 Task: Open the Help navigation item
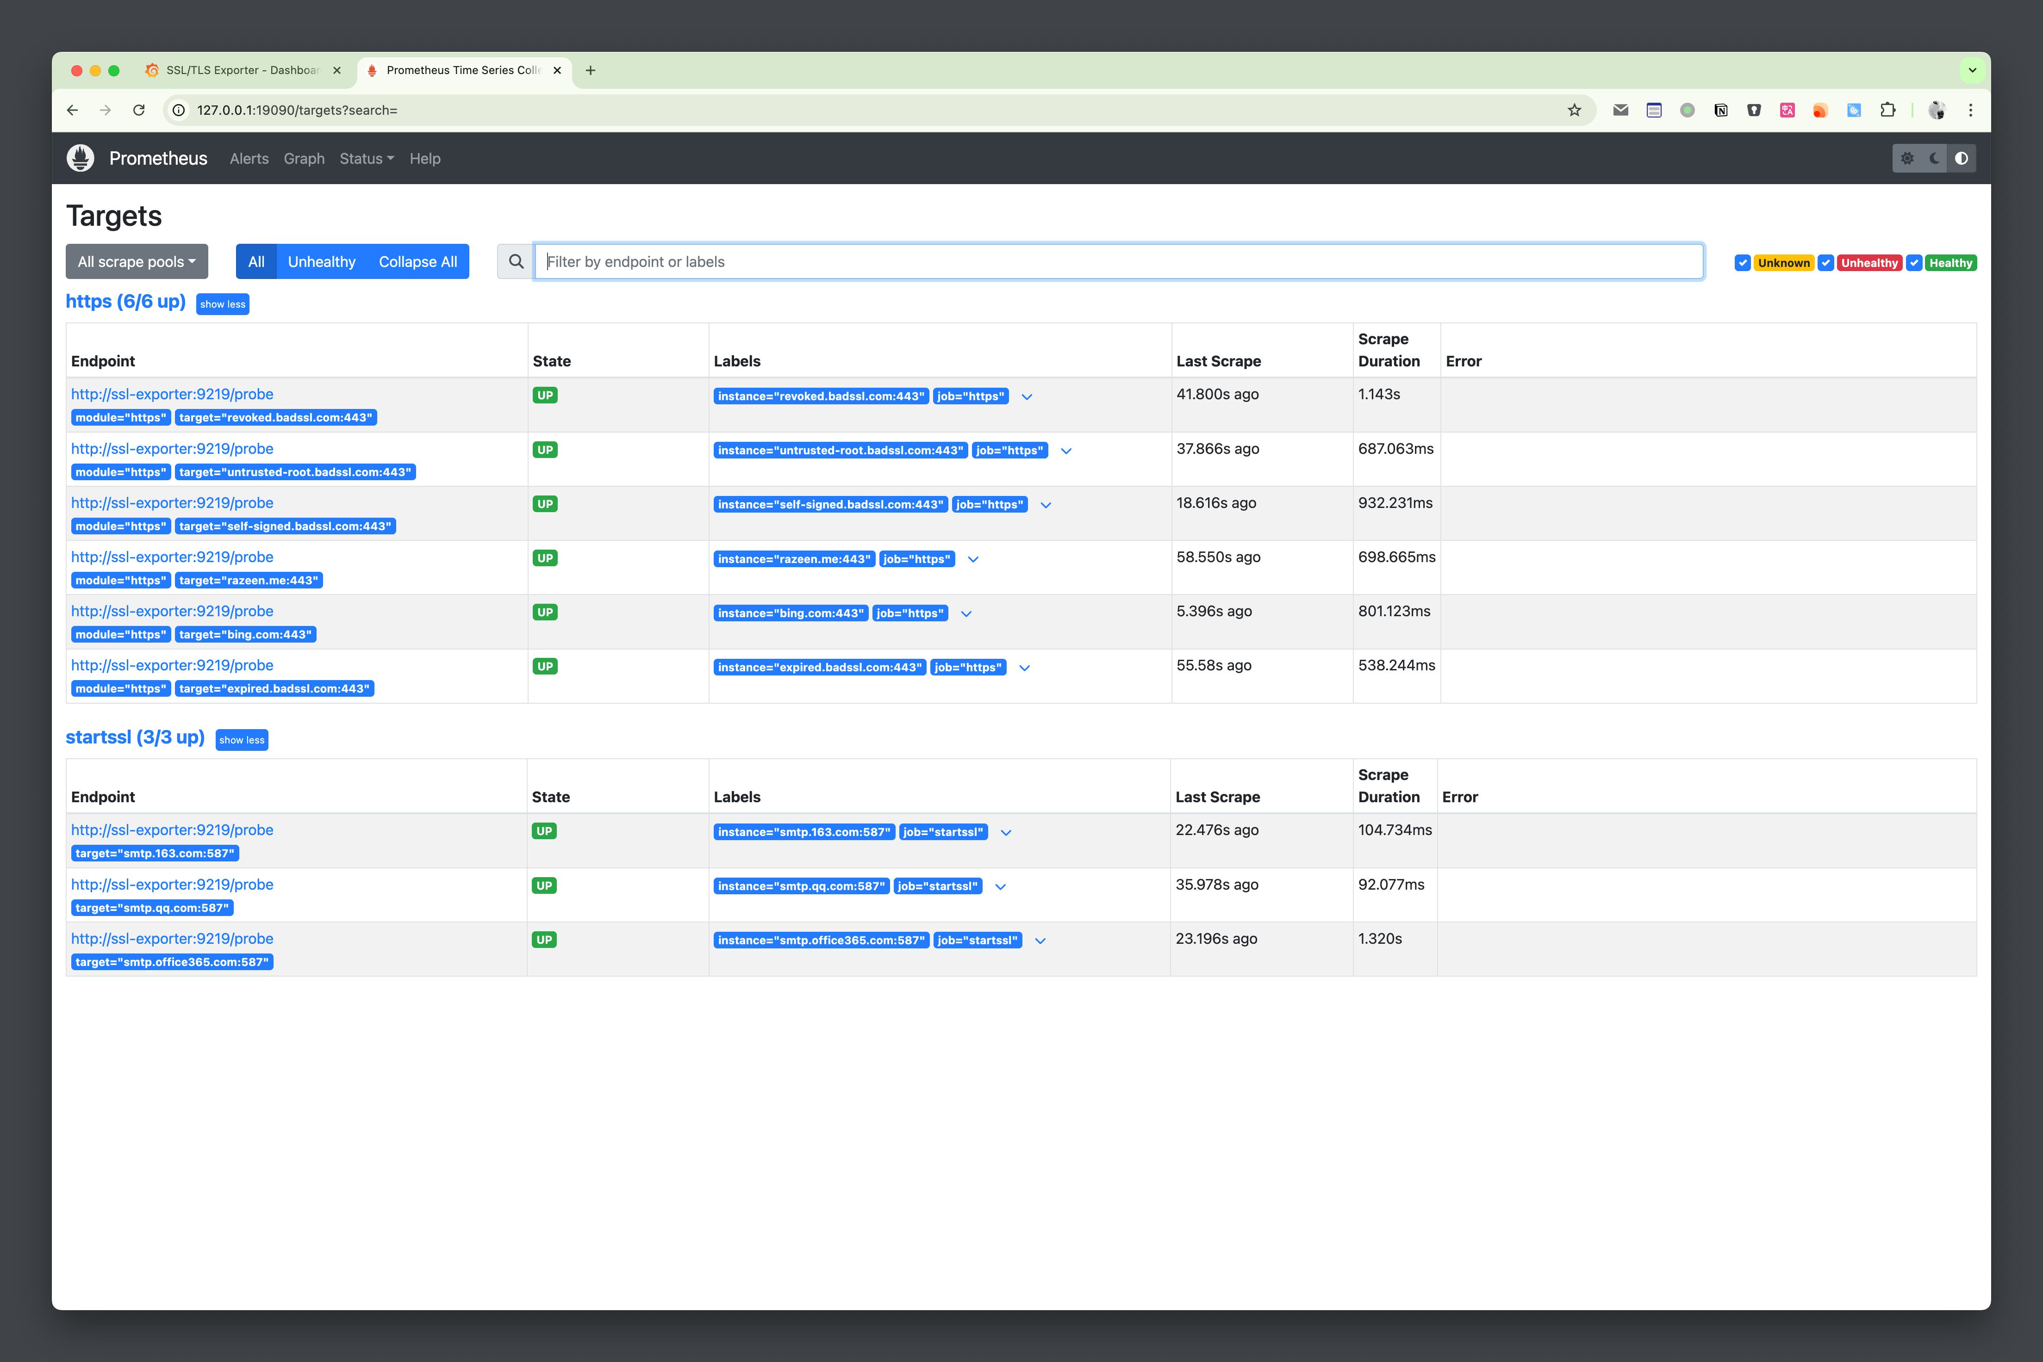click(425, 158)
